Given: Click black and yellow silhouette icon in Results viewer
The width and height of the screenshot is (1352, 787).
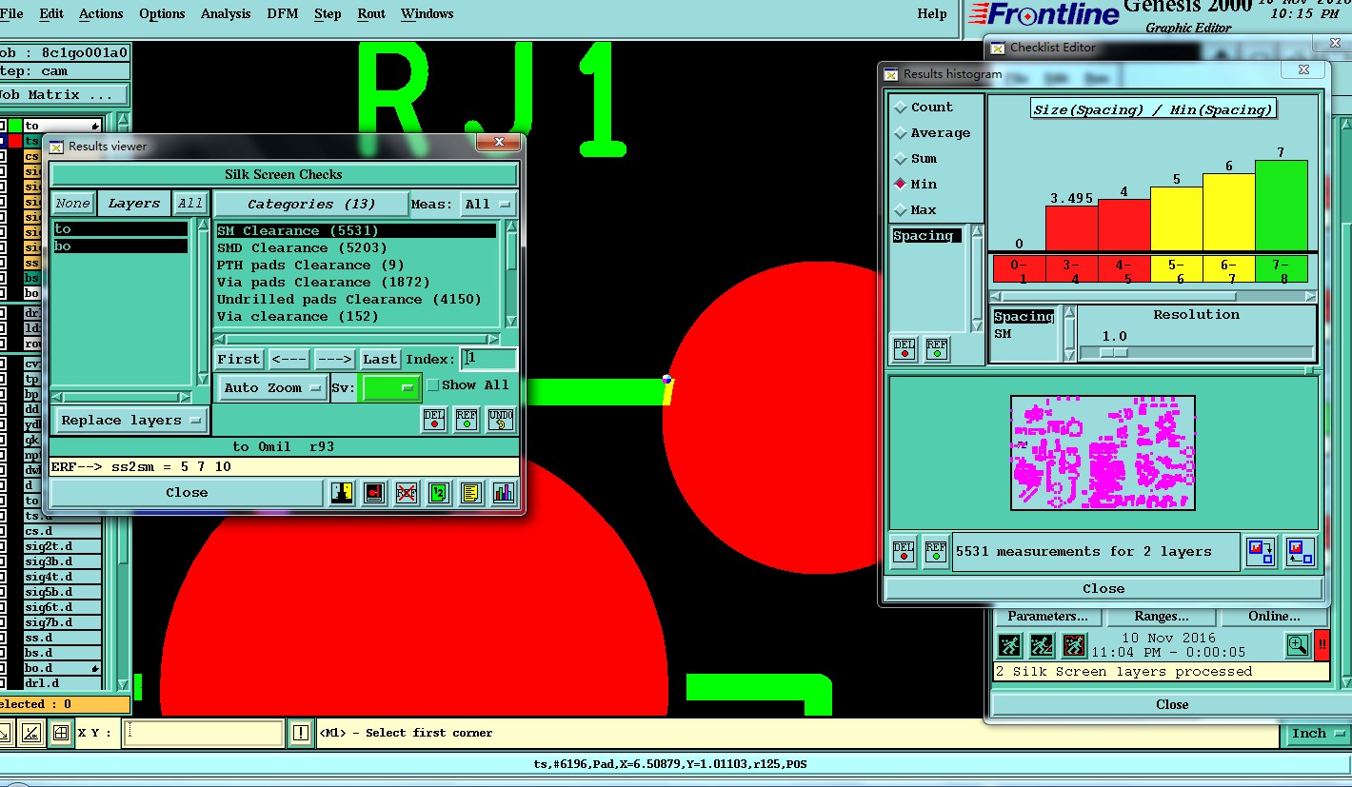Looking at the screenshot, I should pos(343,492).
